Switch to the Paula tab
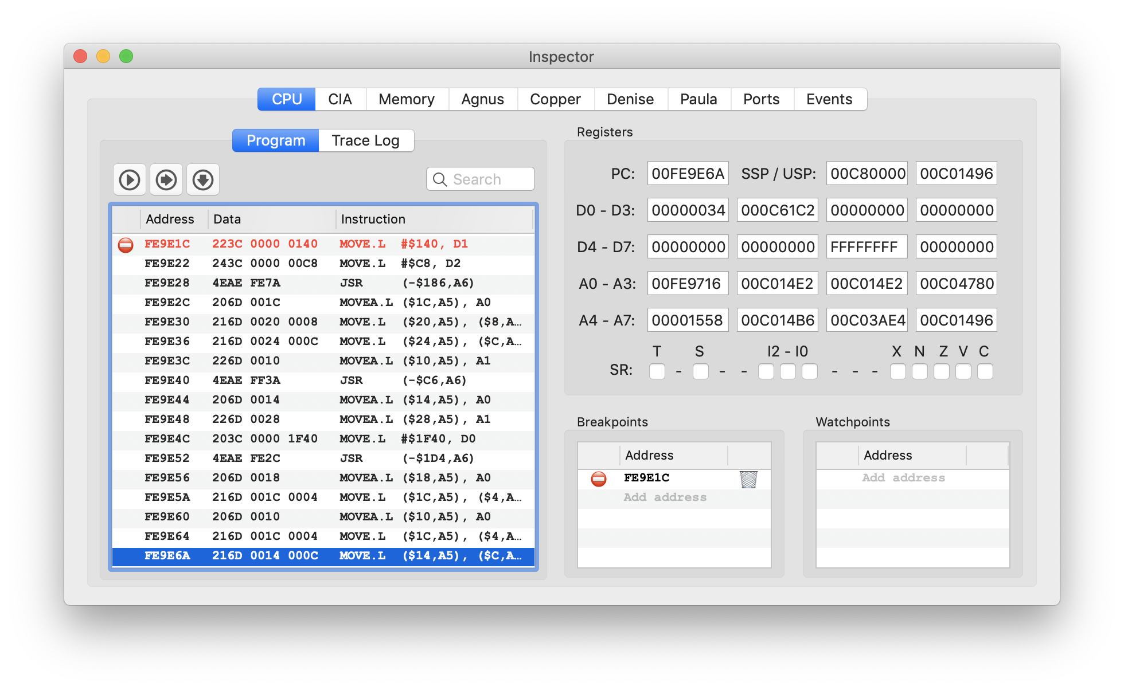Screen dimensions: 1124x690 (698, 99)
